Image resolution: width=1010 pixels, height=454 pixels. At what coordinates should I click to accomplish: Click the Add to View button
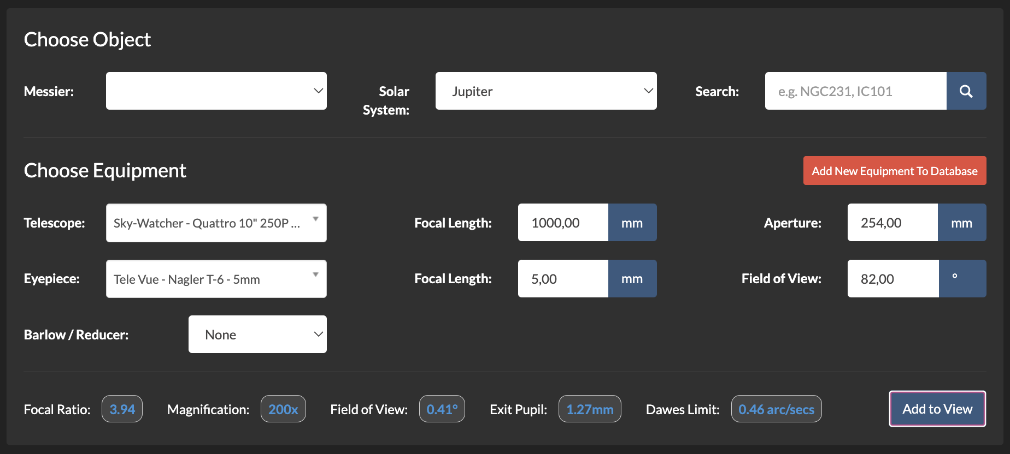(937, 409)
